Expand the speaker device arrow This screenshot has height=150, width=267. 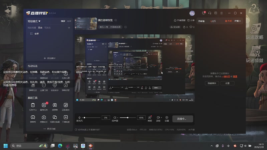coord(118,118)
